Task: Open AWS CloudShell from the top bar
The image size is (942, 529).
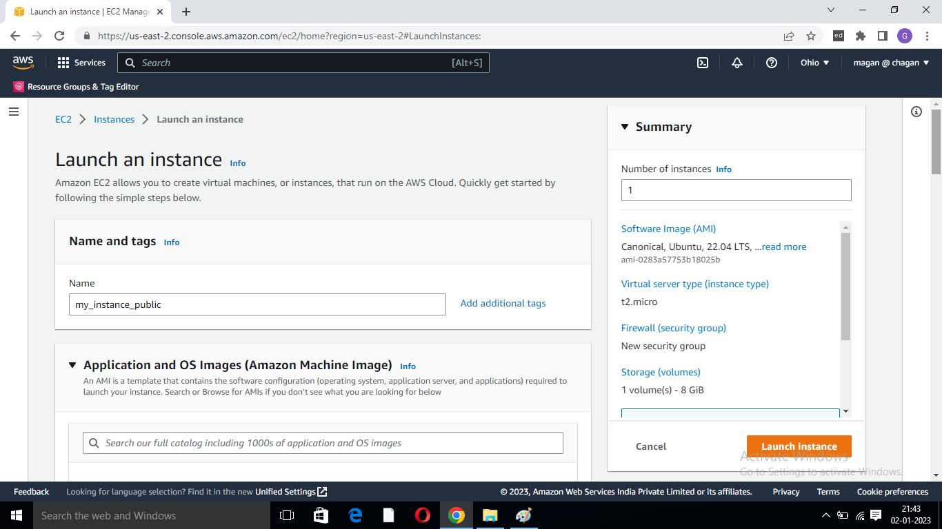Action: [702, 63]
